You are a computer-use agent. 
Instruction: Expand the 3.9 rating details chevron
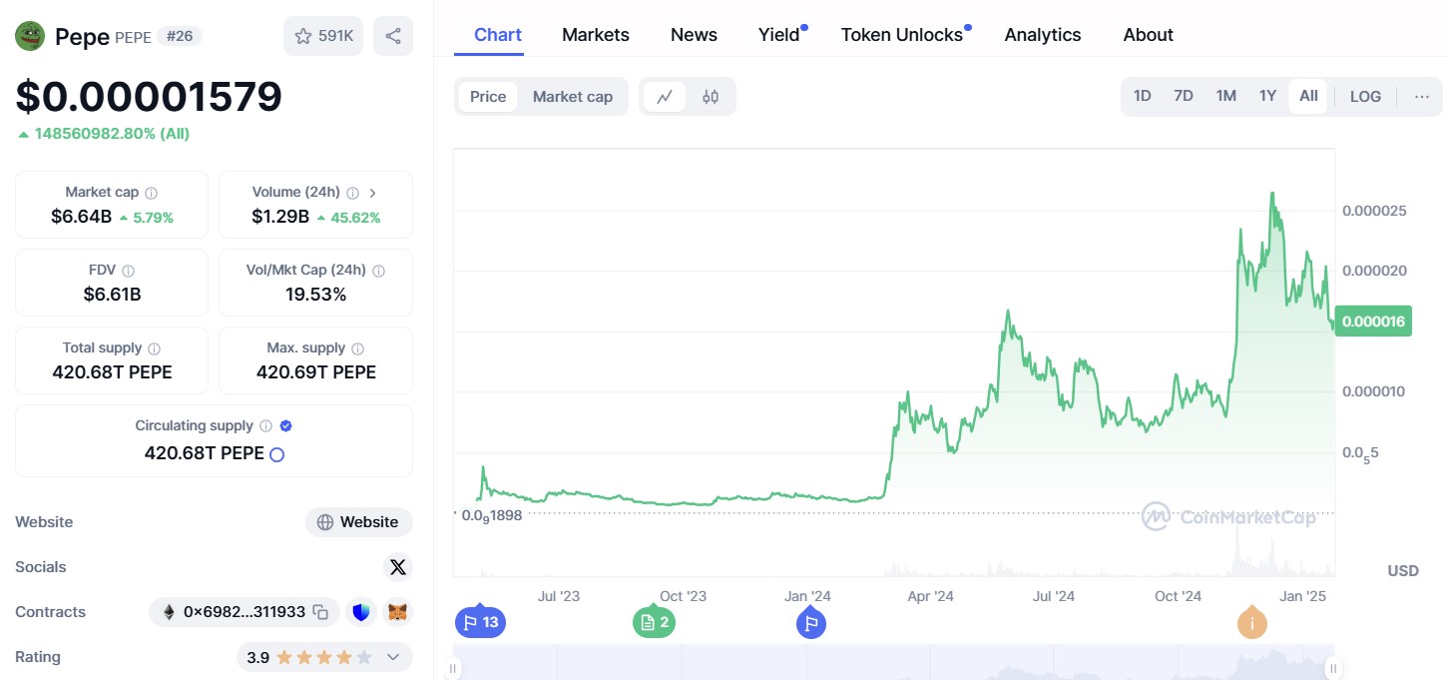[390, 656]
